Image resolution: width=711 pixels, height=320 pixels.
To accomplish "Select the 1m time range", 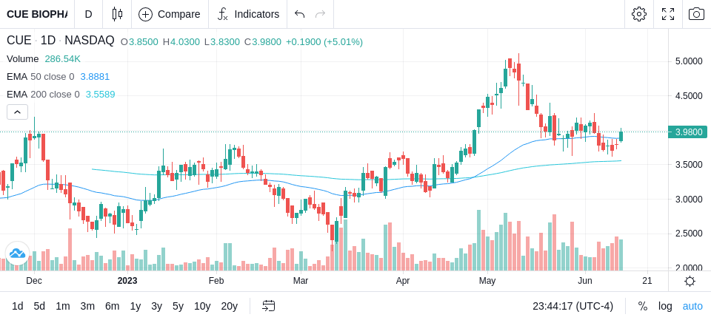I will click(x=62, y=306).
